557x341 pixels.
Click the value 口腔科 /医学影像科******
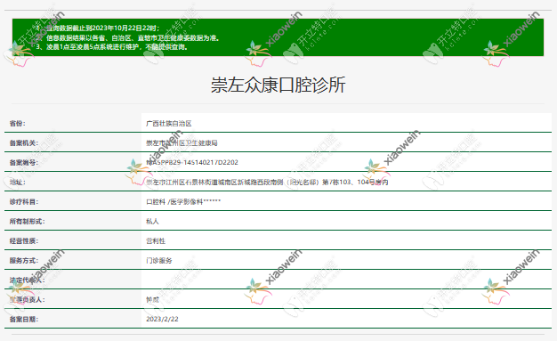[183, 201]
